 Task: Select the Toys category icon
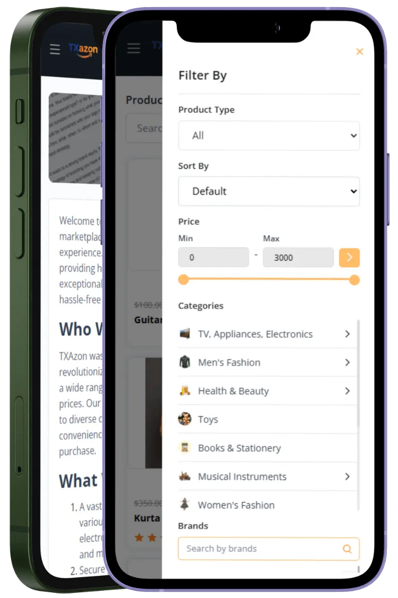click(x=184, y=419)
